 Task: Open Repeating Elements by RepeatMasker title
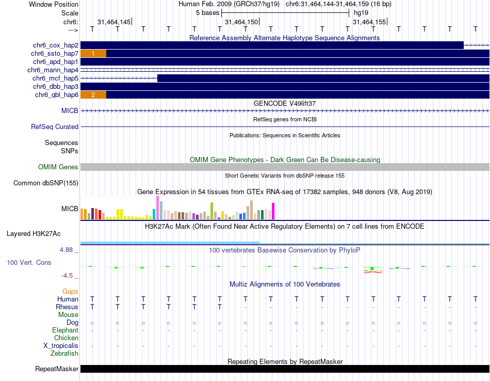tap(285, 361)
